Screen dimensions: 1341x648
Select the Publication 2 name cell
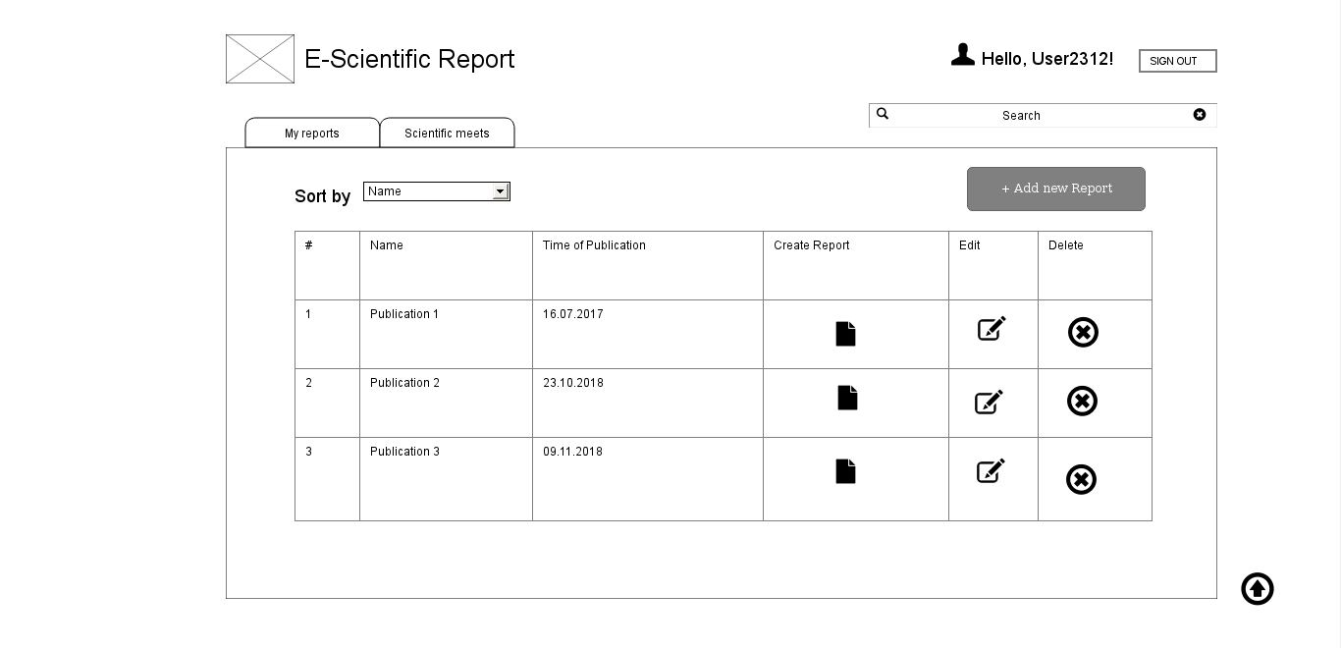pyautogui.click(x=446, y=403)
